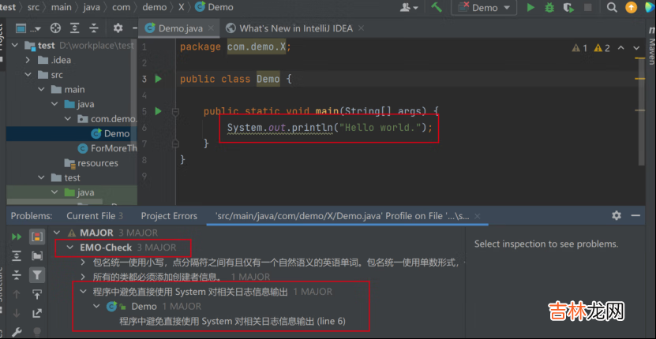The image size is (656, 339).
Task: Click 'src' in the breadcrumb path
Action: (x=33, y=7)
